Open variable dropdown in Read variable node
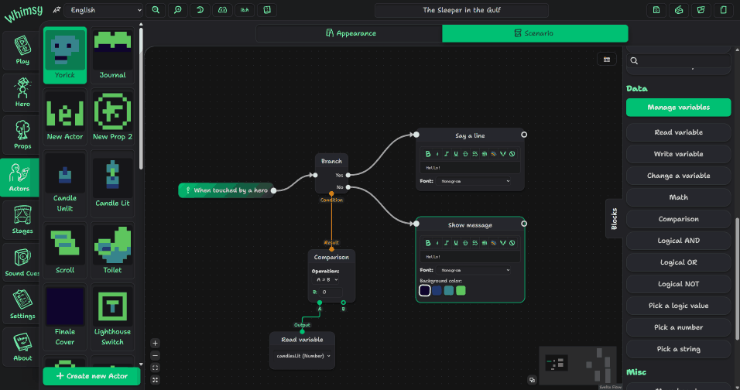Screen dimensions: 740x390 [x=303, y=356]
